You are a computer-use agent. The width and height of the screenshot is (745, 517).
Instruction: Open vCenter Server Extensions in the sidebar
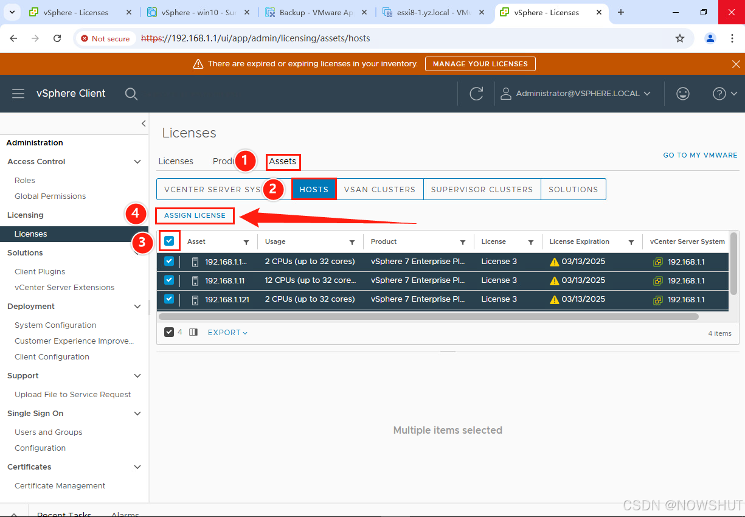[x=64, y=288]
